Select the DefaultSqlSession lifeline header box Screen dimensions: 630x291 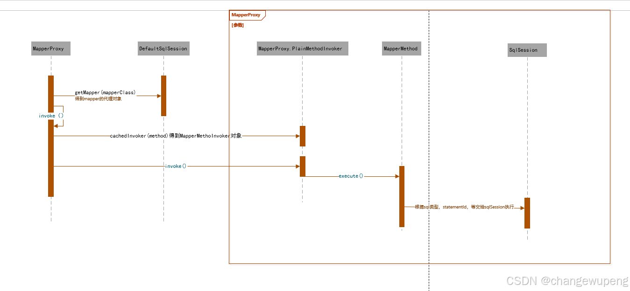tap(163, 48)
